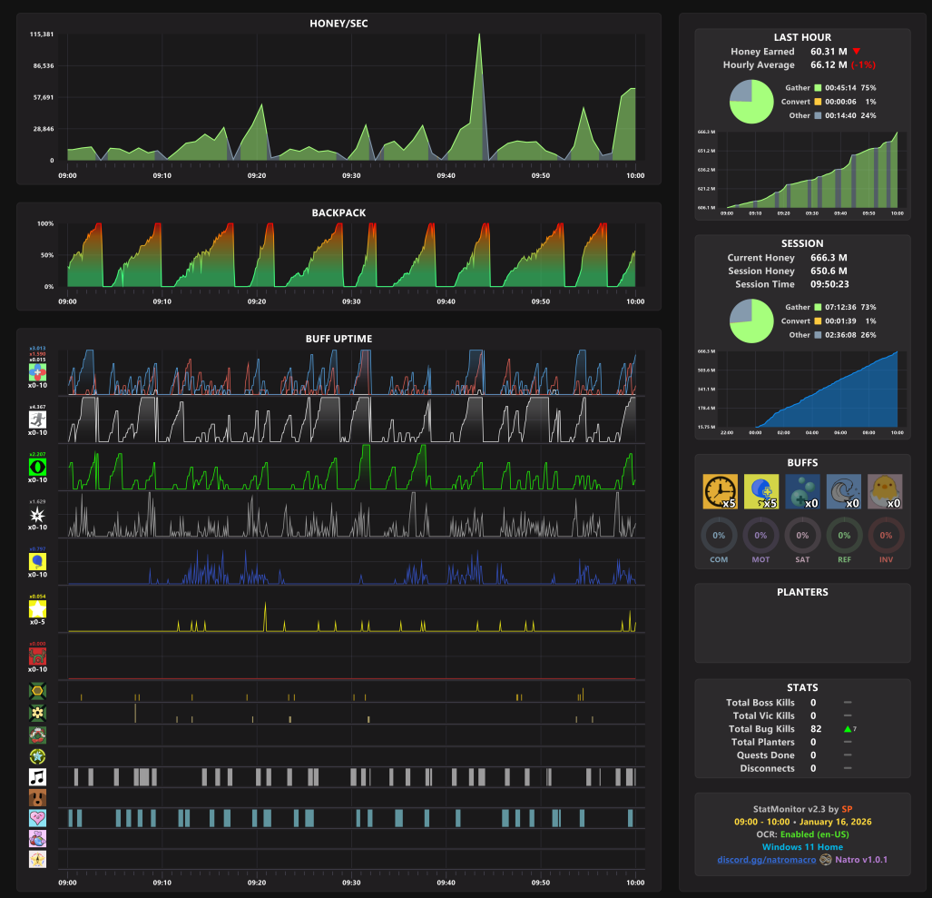
Task: Click the red antlers buff icon
Action: 37,656
